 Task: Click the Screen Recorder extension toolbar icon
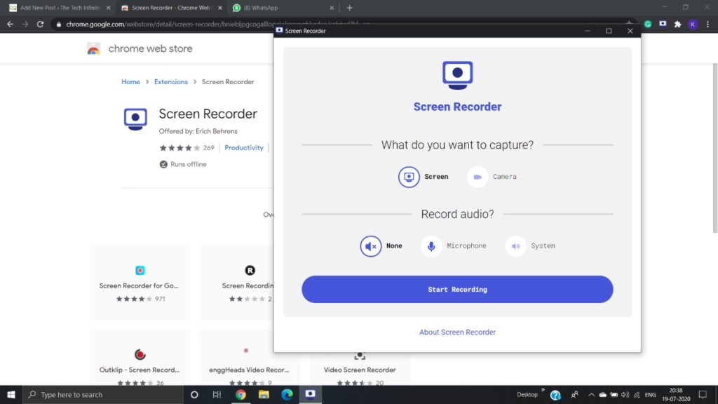click(x=663, y=24)
